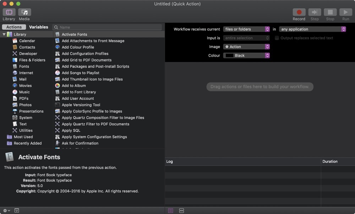Viewport: 355px width, 214px height.
Task: Select the Fonts category icon
Action: tap(15, 67)
